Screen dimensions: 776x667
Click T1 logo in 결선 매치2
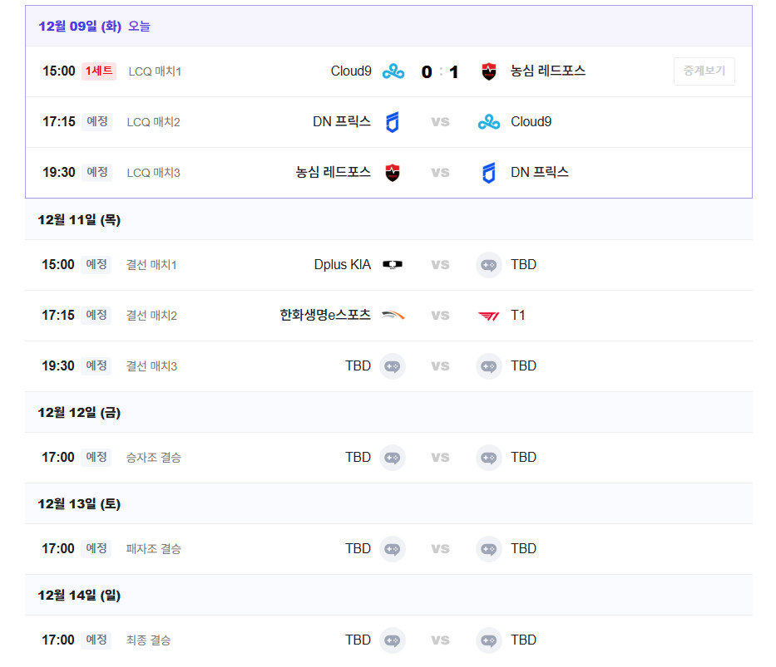pyautogui.click(x=489, y=315)
